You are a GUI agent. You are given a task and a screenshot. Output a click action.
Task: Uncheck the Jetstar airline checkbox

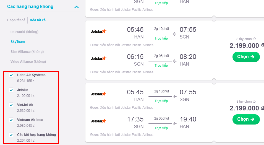(x=11, y=90)
